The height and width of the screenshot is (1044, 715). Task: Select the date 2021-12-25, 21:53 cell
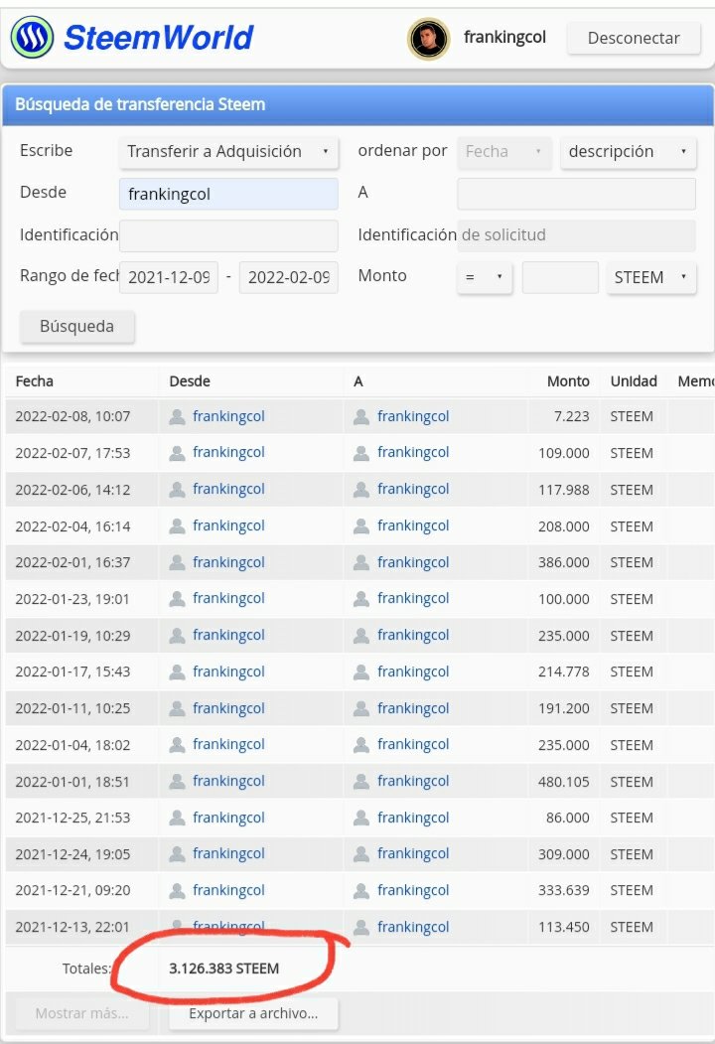pos(72,818)
